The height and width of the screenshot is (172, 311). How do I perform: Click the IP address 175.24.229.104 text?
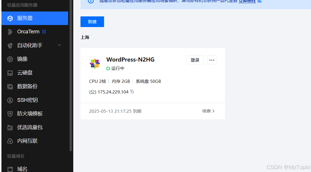tap(113, 92)
